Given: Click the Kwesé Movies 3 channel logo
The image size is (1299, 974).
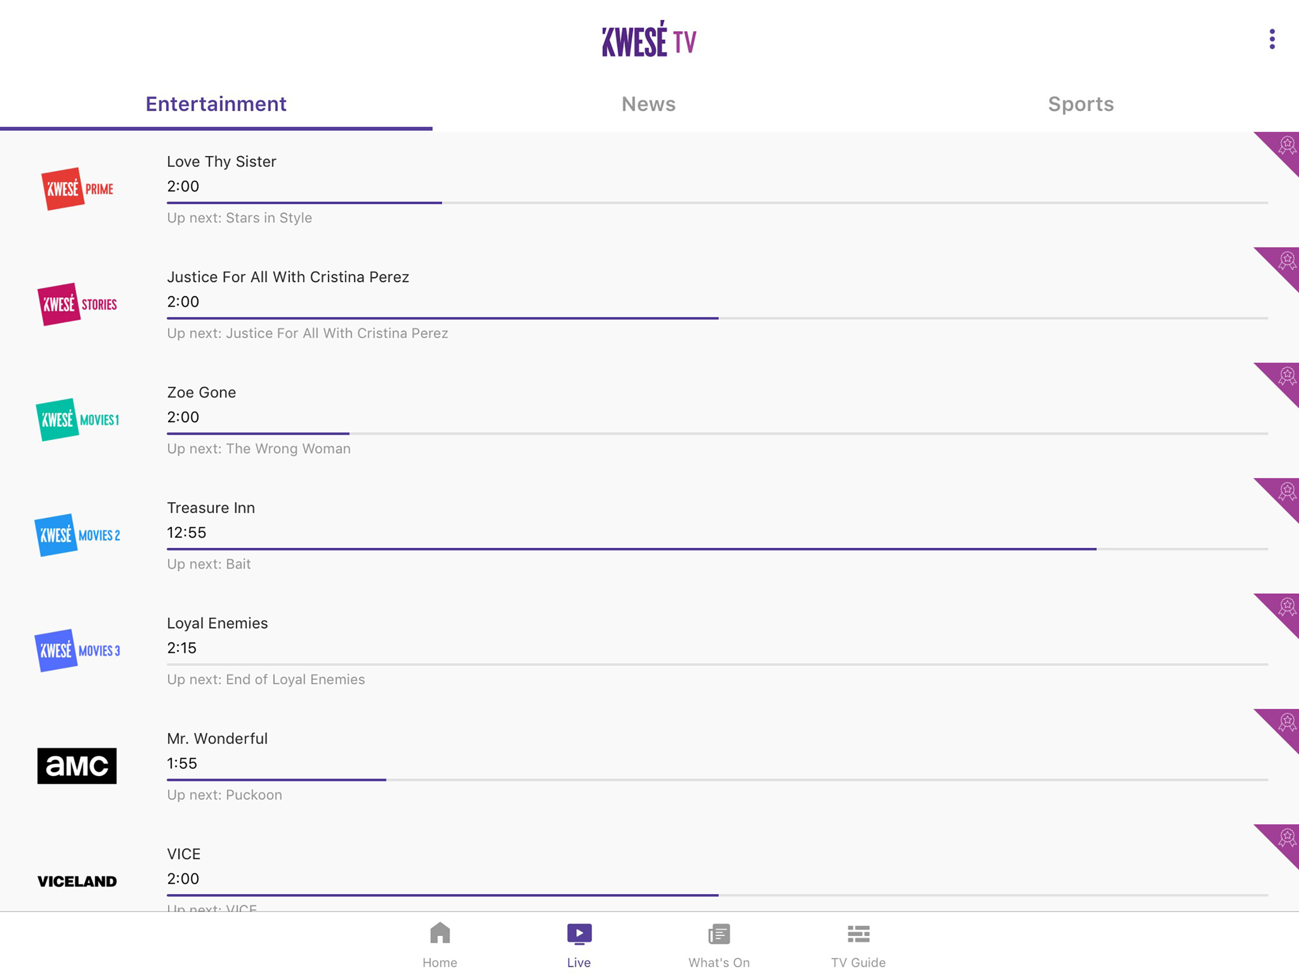Looking at the screenshot, I should [x=77, y=650].
